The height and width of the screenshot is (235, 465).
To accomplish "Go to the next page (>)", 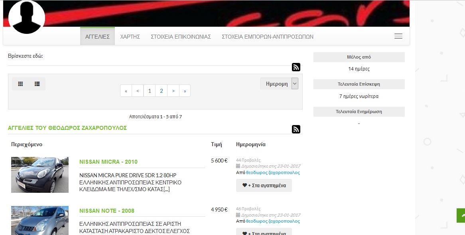I will [173, 91].
